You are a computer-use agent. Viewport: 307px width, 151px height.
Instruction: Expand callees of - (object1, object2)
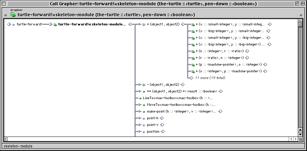[183, 85]
